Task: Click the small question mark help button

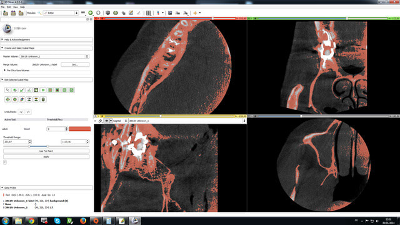Action: (x=5, y=162)
